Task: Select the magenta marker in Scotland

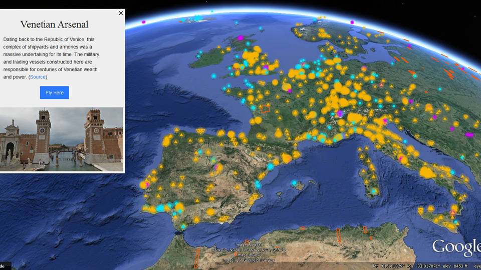Action: (x=240, y=37)
